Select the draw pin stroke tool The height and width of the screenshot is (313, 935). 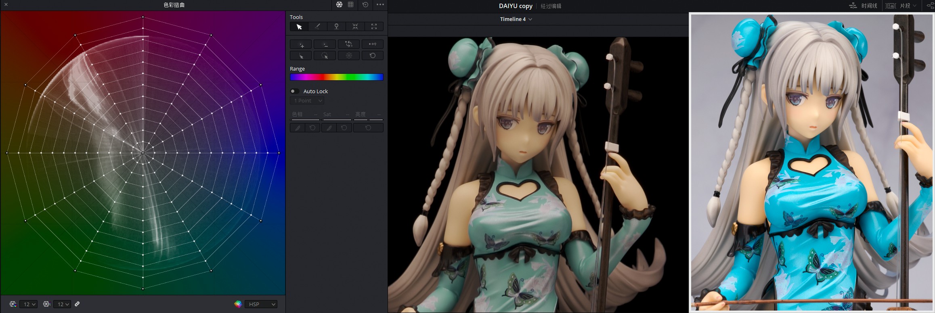(318, 27)
